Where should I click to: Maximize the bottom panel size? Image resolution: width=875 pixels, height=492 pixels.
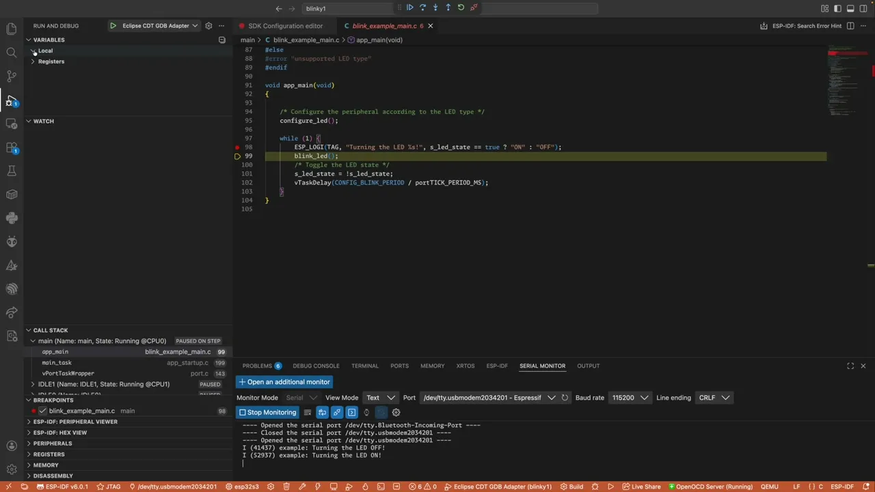point(850,366)
